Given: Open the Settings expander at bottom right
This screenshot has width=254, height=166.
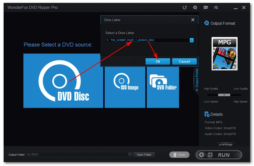Looking at the screenshot, I should point(226,144).
